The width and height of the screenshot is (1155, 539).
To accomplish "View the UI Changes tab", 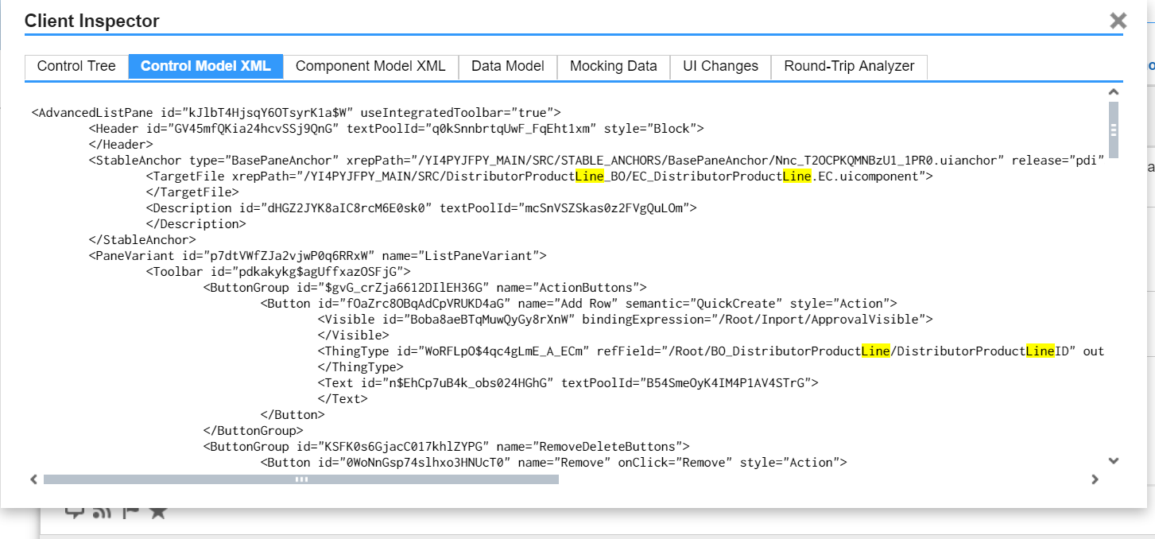I will pyautogui.click(x=720, y=67).
